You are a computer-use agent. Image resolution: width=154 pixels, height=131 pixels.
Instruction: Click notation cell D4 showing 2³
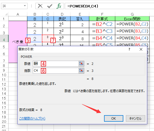pos(62,38)
